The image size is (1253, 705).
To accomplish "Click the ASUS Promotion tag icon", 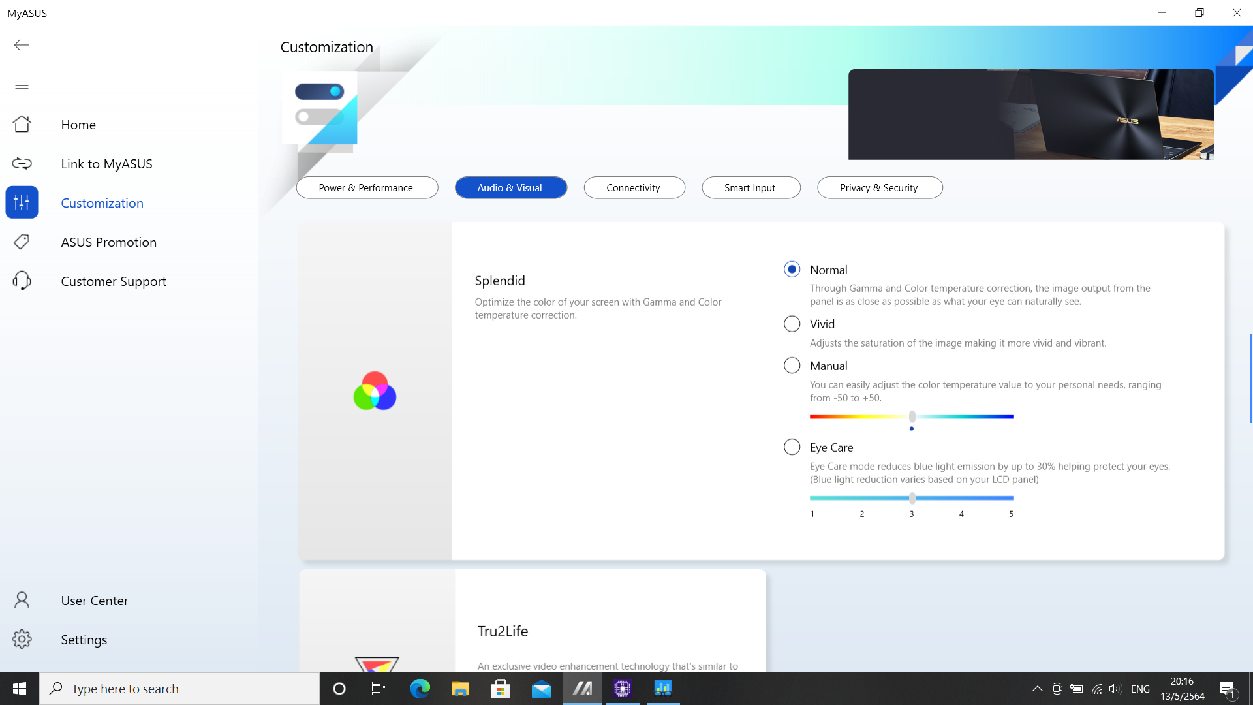I will 22,242.
